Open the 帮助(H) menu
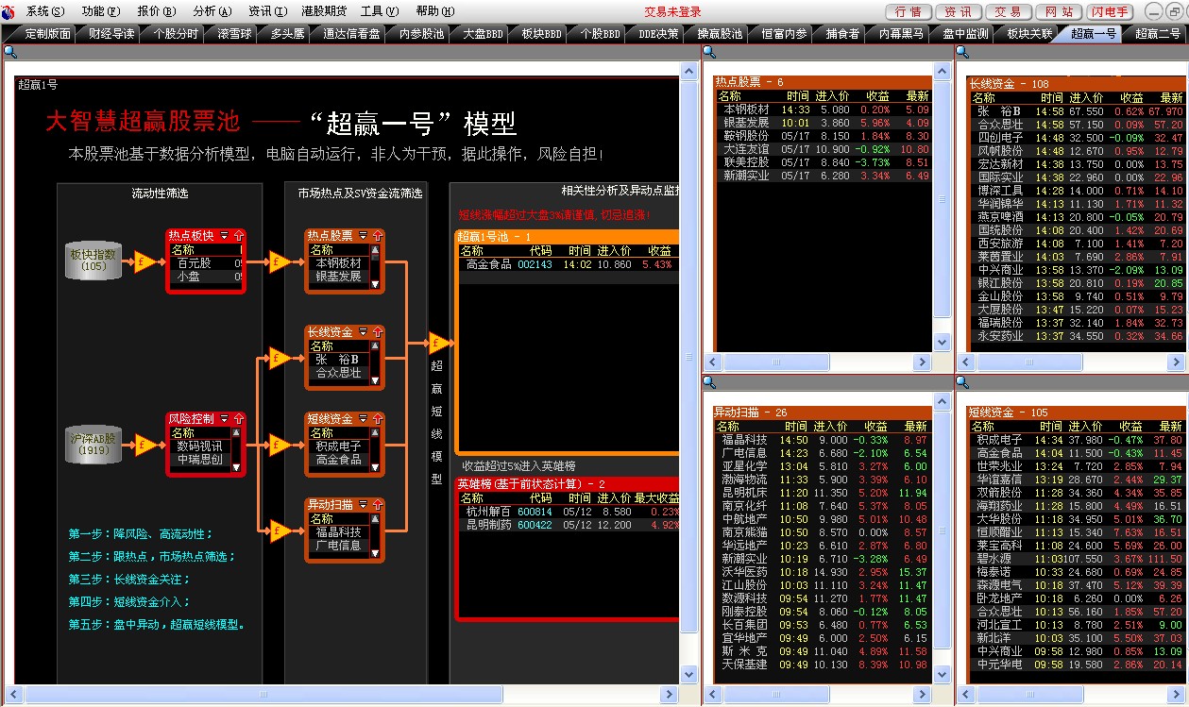1189x707 pixels. pos(435,11)
